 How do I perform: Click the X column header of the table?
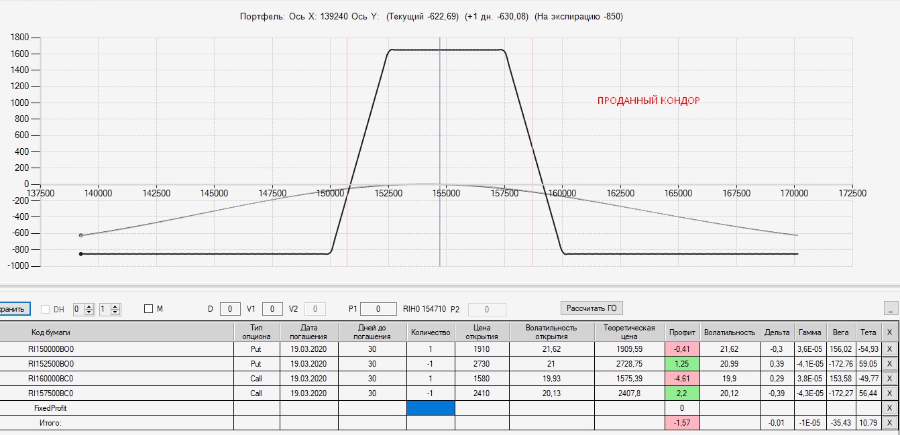coord(890,332)
